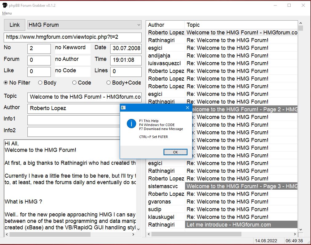
Task: Select the 'Welcome to the HMG Forum! - Page 2' topic
Action: [x=245, y=109]
